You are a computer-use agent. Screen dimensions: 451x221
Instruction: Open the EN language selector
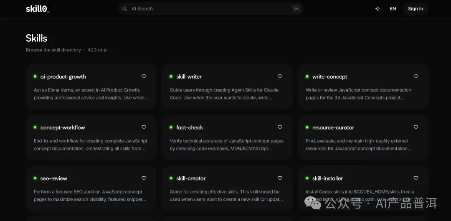click(x=393, y=9)
